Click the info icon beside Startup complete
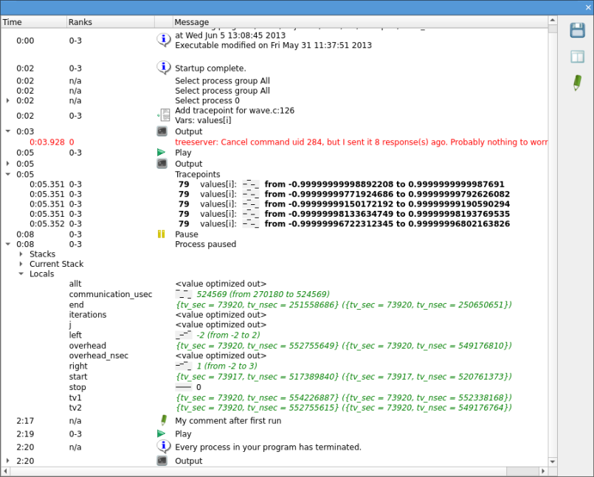This screenshot has height=477, width=594. pyautogui.click(x=163, y=68)
